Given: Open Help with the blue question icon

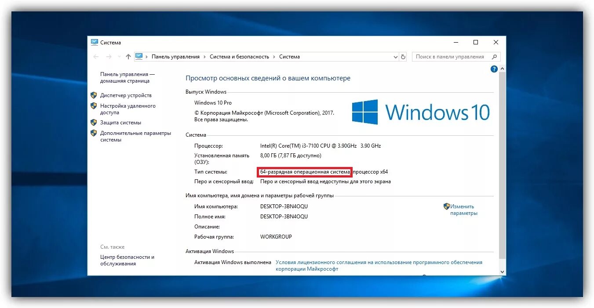Looking at the screenshot, I should (x=494, y=69).
